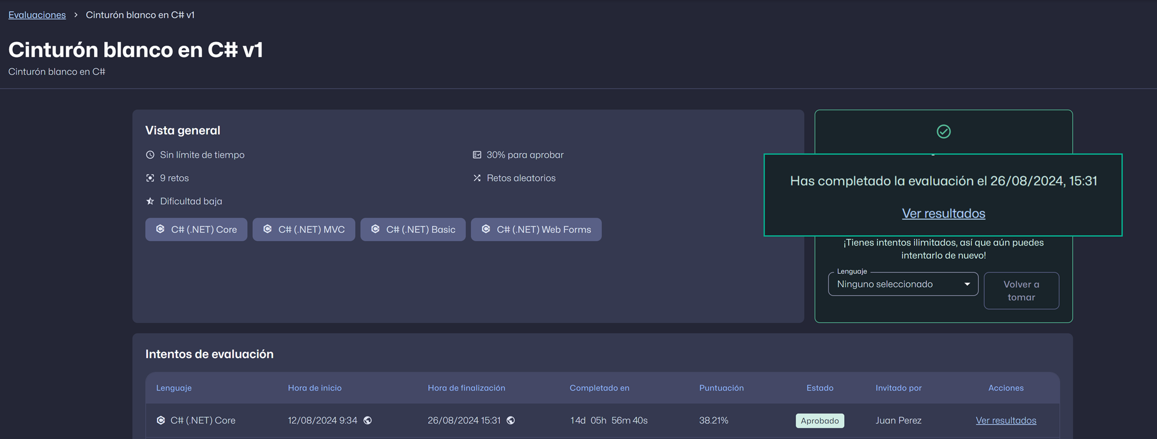Click the green completed checkmark icon
1157x439 pixels.
click(x=944, y=132)
